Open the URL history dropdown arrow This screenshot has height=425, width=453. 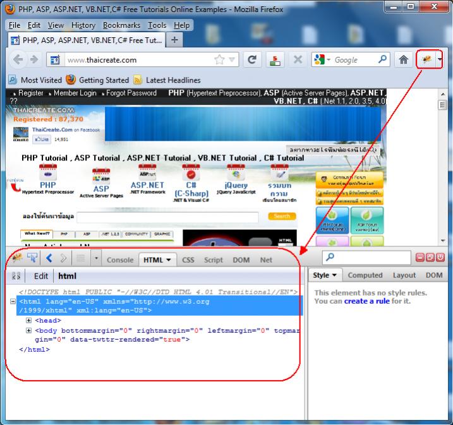point(232,60)
